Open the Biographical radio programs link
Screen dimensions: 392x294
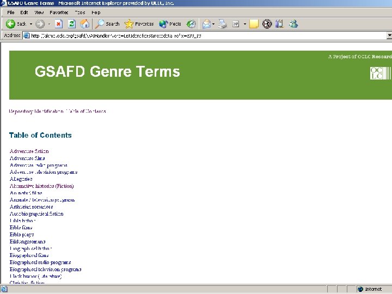pos(40,262)
